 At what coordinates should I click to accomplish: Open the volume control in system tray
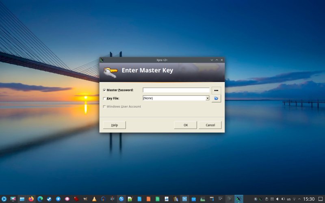[277, 199]
